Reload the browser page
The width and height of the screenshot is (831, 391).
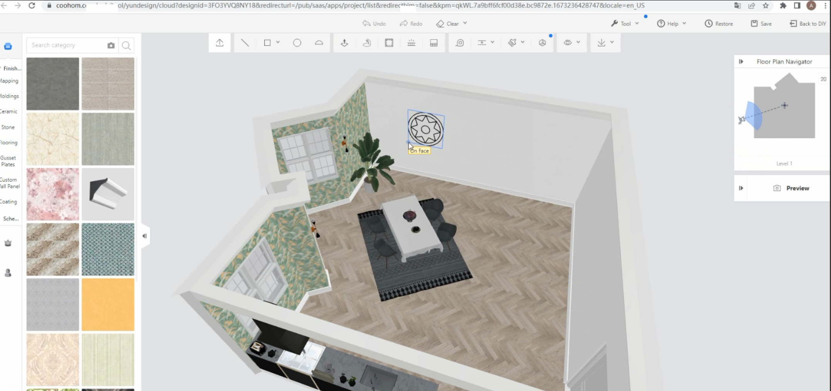click(32, 5)
